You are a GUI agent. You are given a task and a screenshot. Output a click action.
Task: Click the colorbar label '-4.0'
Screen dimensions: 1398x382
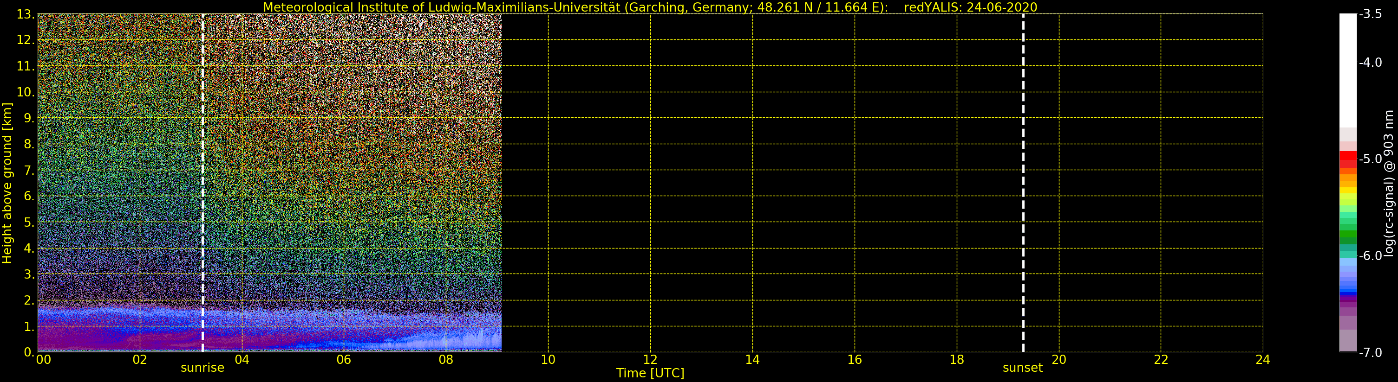click(x=1370, y=62)
